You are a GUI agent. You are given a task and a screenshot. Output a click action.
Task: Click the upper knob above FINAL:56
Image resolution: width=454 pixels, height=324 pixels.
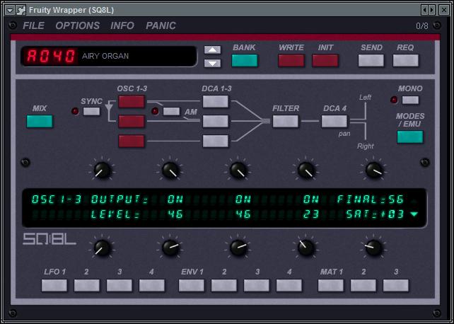tap(374, 170)
